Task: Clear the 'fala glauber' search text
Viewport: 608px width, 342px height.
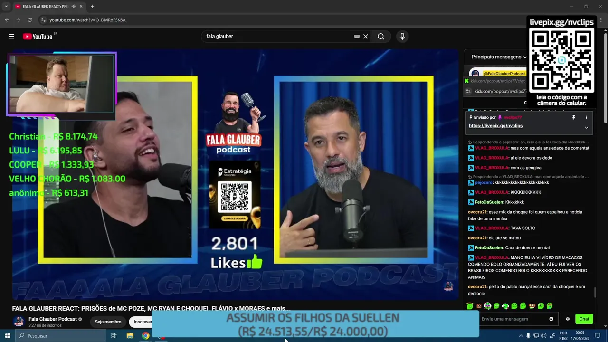Action: pos(366,37)
